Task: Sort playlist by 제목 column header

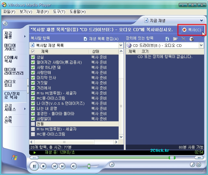Action: pos(62,51)
